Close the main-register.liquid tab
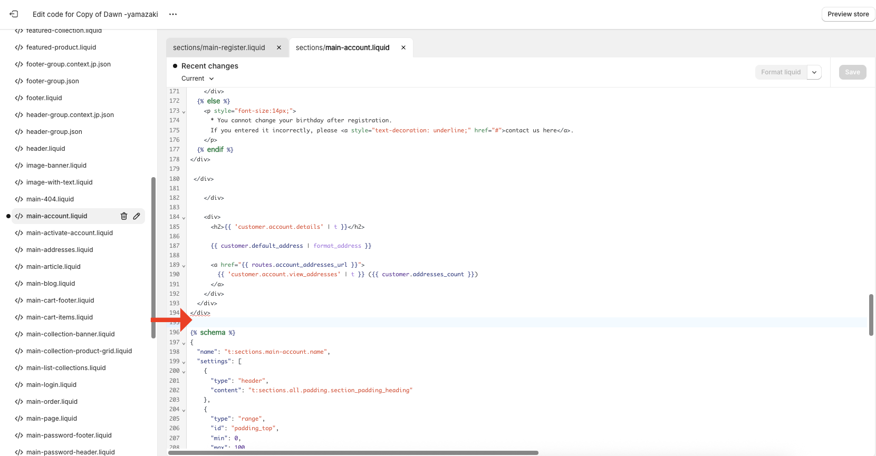Screen dimensions: 876x456 pyautogui.click(x=279, y=47)
